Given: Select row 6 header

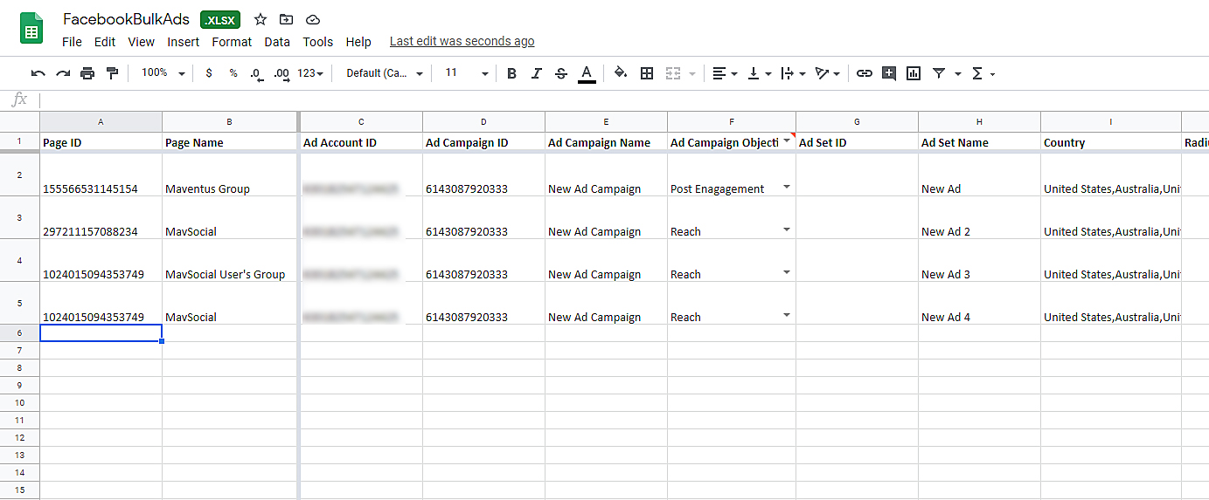Looking at the screenshot, I should coord(19,333).
